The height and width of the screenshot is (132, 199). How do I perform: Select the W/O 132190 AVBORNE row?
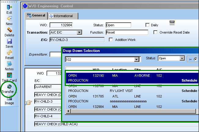(x=132, y=78)
